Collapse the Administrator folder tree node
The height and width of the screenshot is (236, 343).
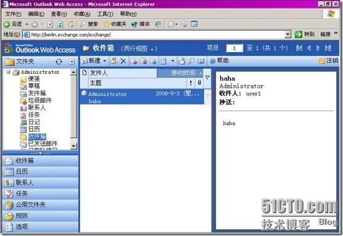pos(8,72)
